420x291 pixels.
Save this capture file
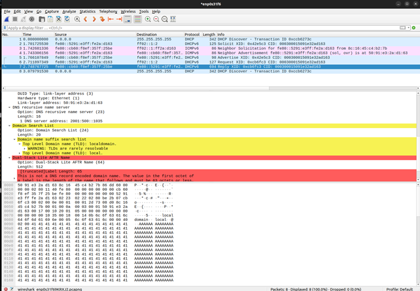[x=50, y=19]
